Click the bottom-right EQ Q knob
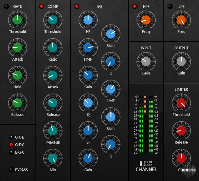This screenshot has height=181, width=199. pos(111,145)
